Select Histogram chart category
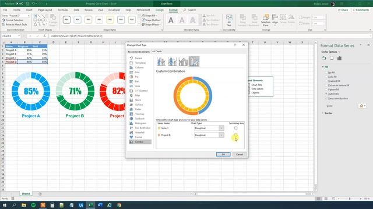Image resolution: width=373 pixels, height=209 pixels. 140,123
